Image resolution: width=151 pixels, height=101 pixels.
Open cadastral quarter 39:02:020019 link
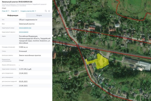[23, 32]
